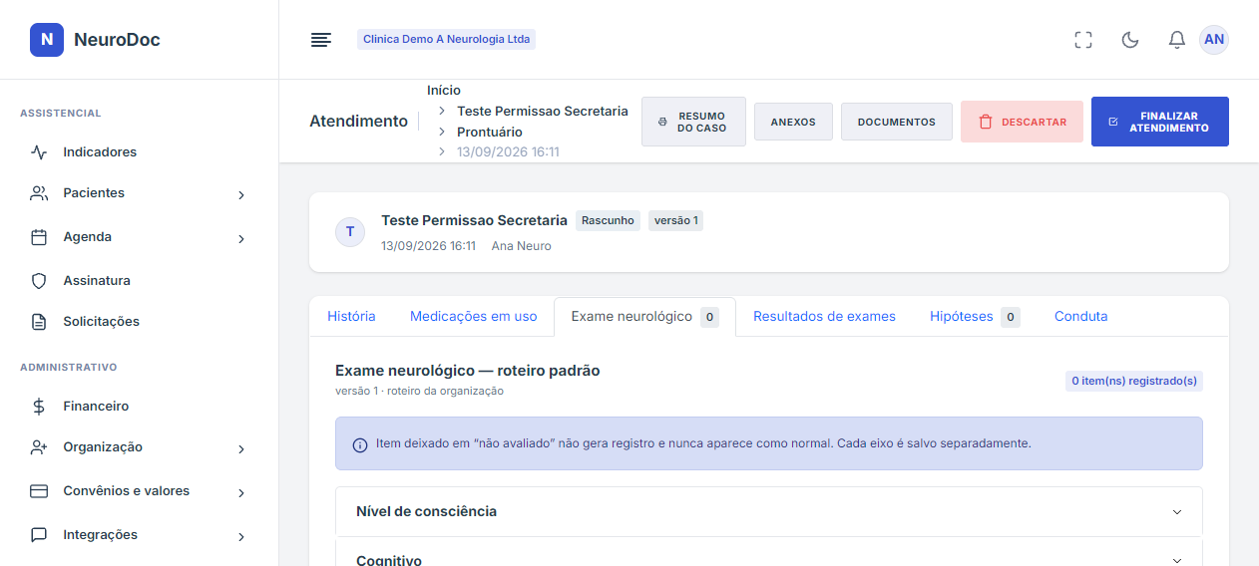The image size is (1259, 566).
Task: Open notifications bell
Action: click(x=1177, y=40)
